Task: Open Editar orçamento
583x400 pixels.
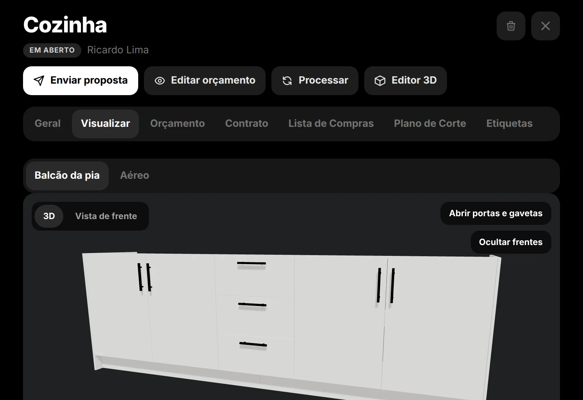Action: tap(205, 81)
